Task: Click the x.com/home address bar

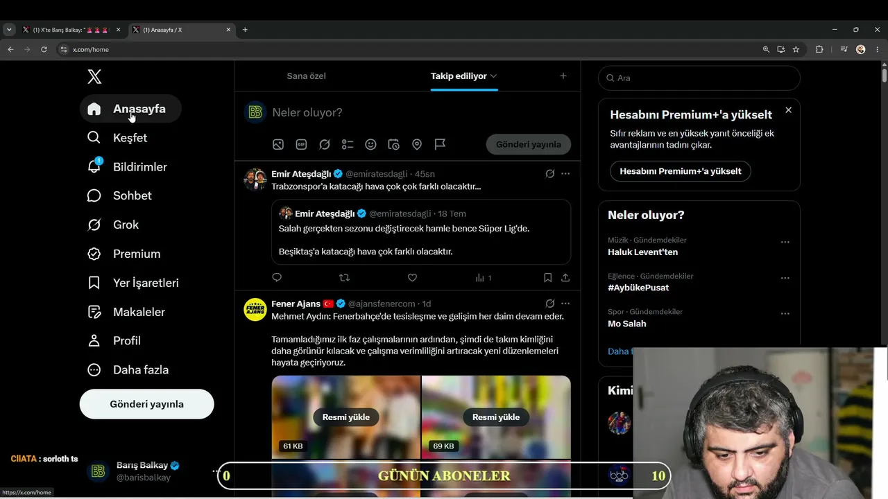Action: pos(409,49)
